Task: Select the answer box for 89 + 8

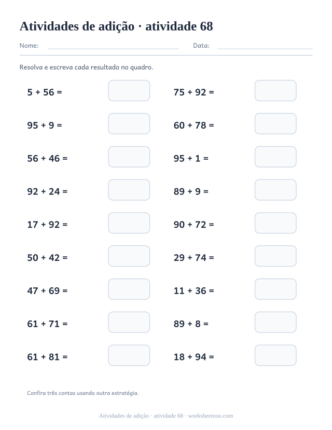Action: coord(275,322)
